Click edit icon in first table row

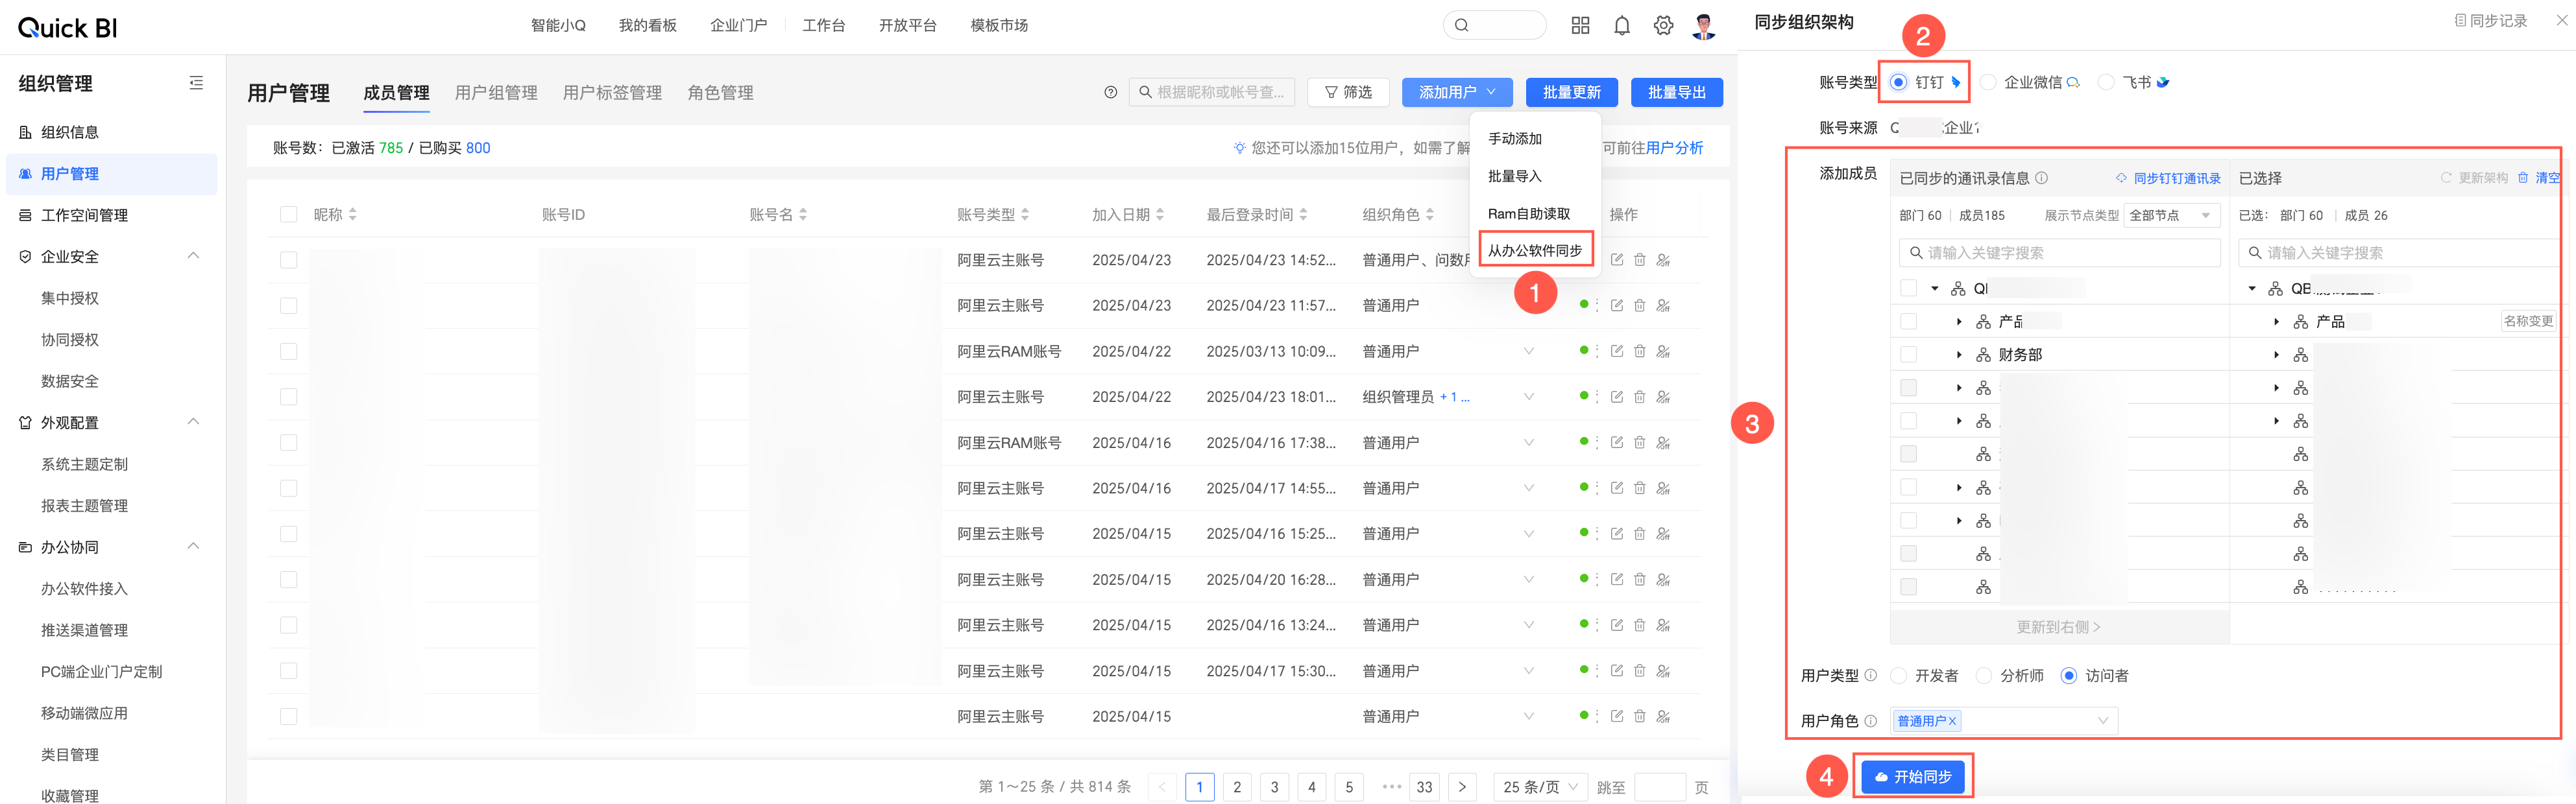coord(1616,259)
